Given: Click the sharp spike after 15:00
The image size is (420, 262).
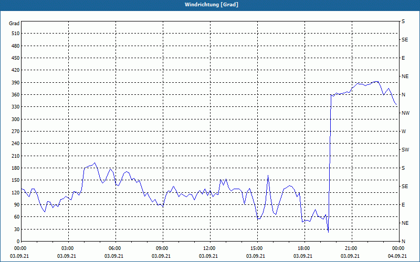Looking at the screenshot, I should [268, 176].
